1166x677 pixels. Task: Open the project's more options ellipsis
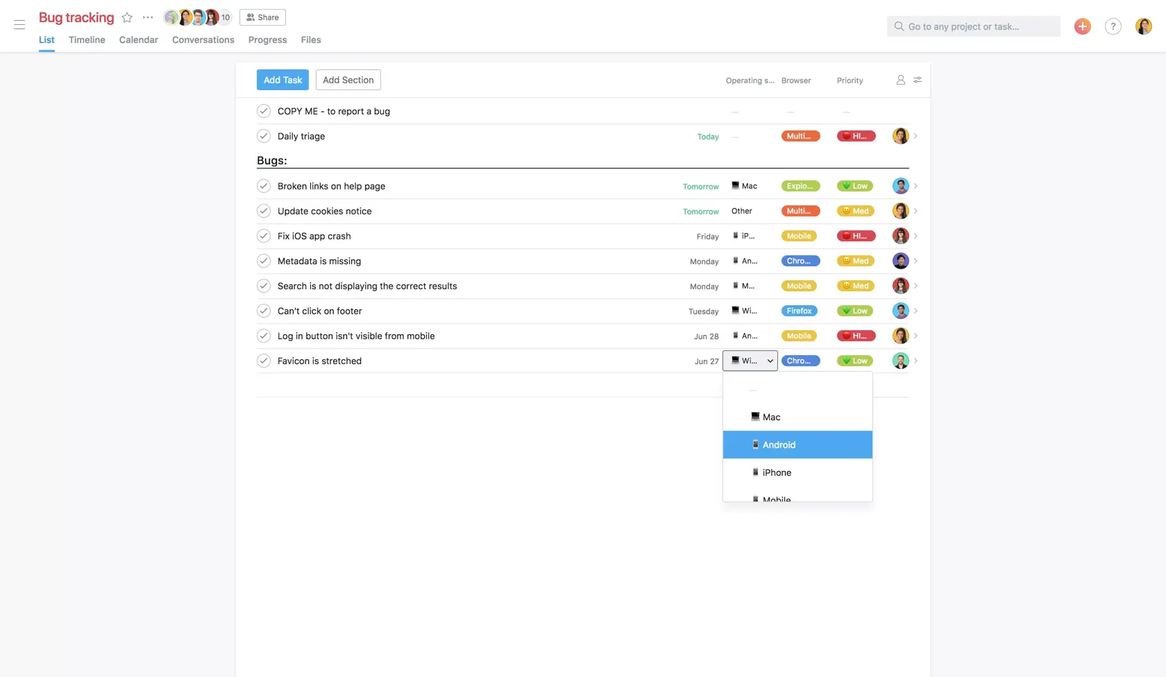click(x=147, y=17)
